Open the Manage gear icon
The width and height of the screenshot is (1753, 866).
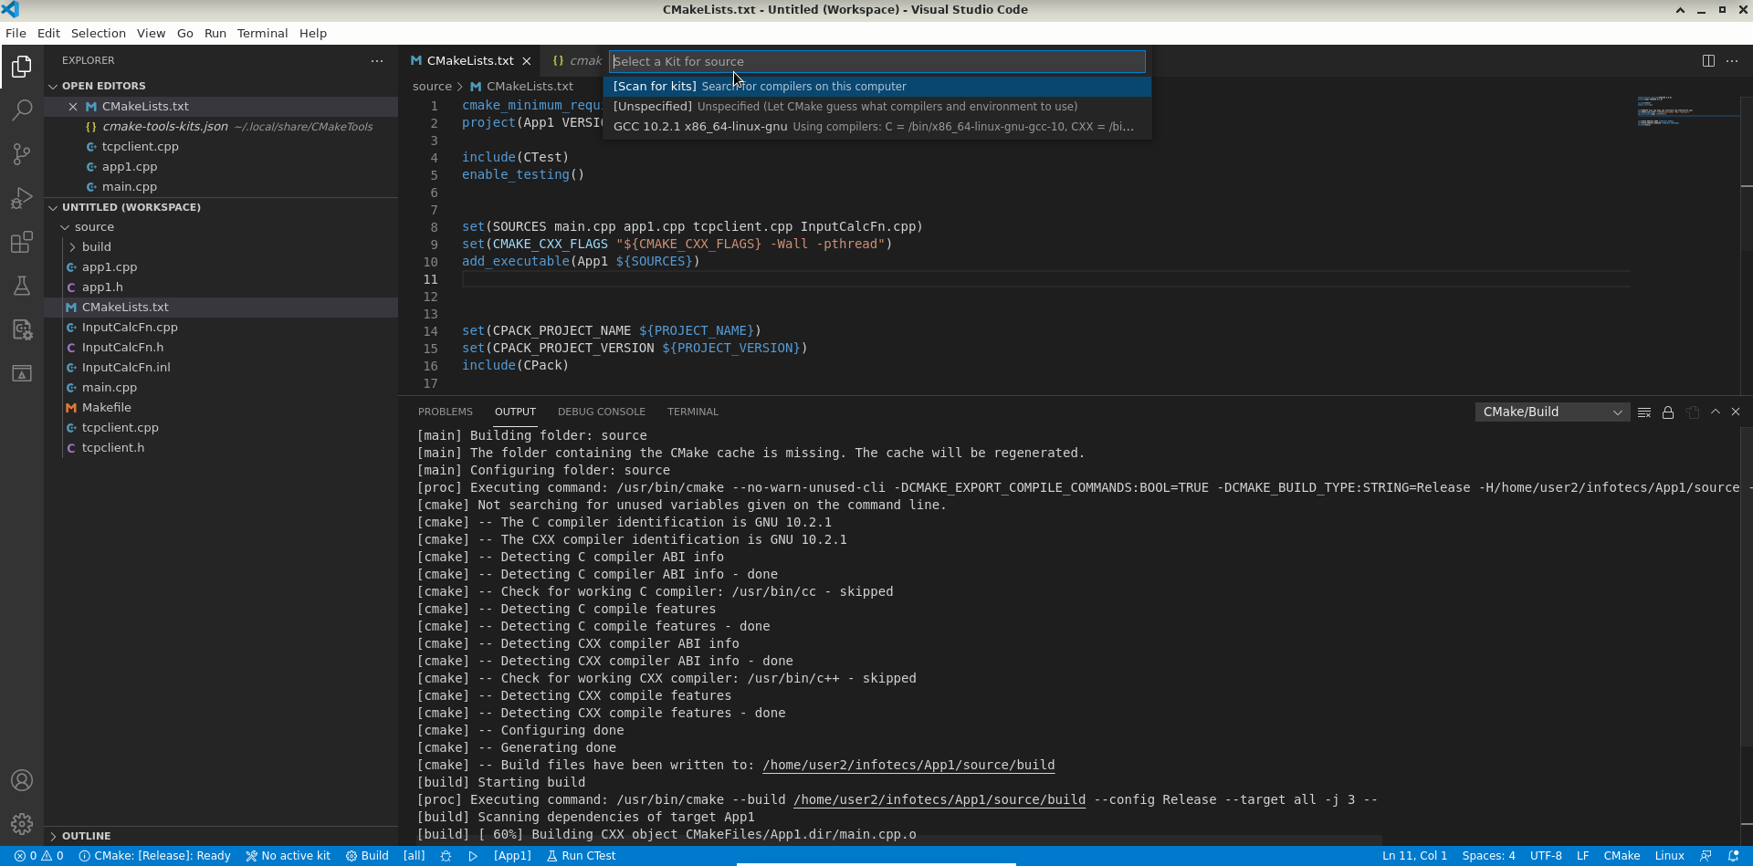tap(22, 824)
